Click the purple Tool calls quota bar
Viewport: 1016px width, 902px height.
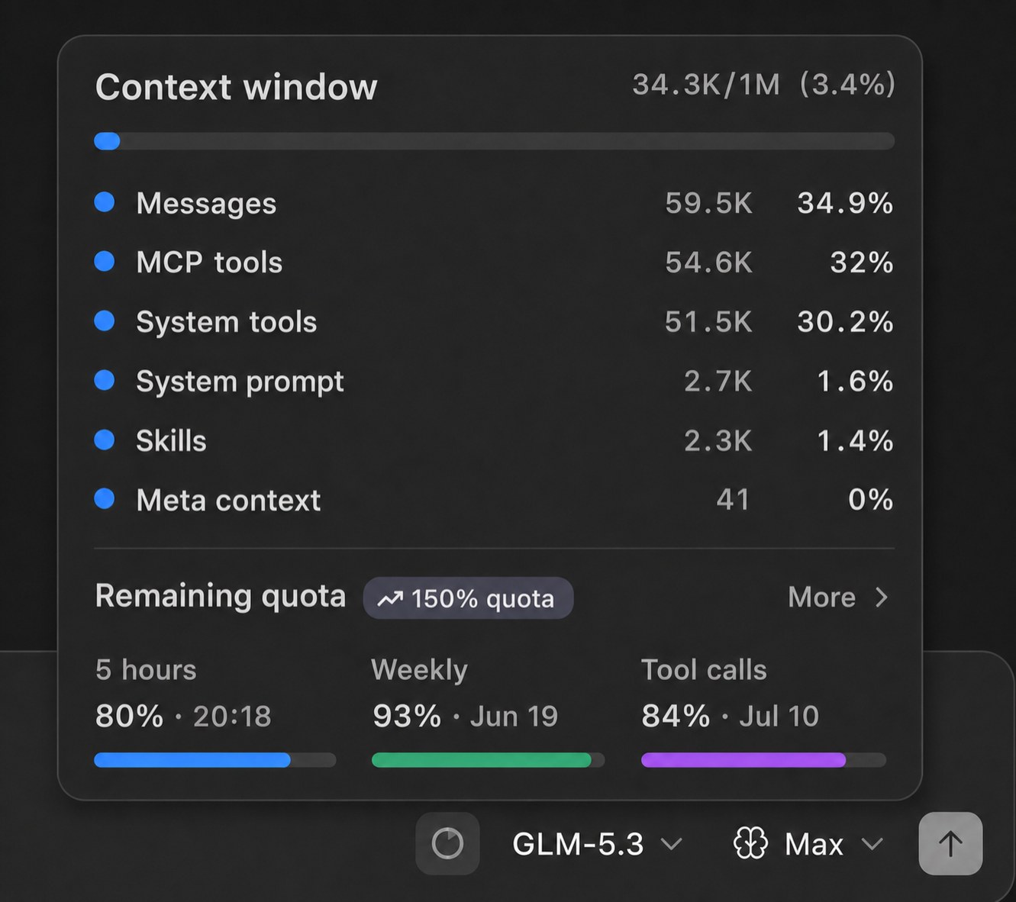(x=763, y=760)
